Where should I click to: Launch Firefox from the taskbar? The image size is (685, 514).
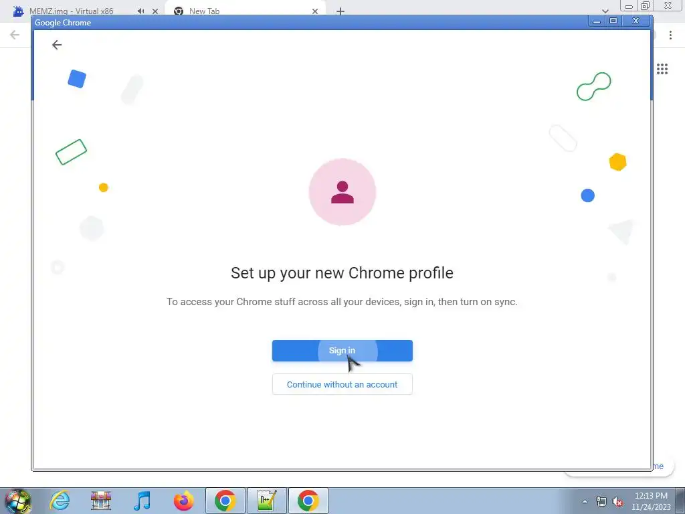[x=183, y=501]
